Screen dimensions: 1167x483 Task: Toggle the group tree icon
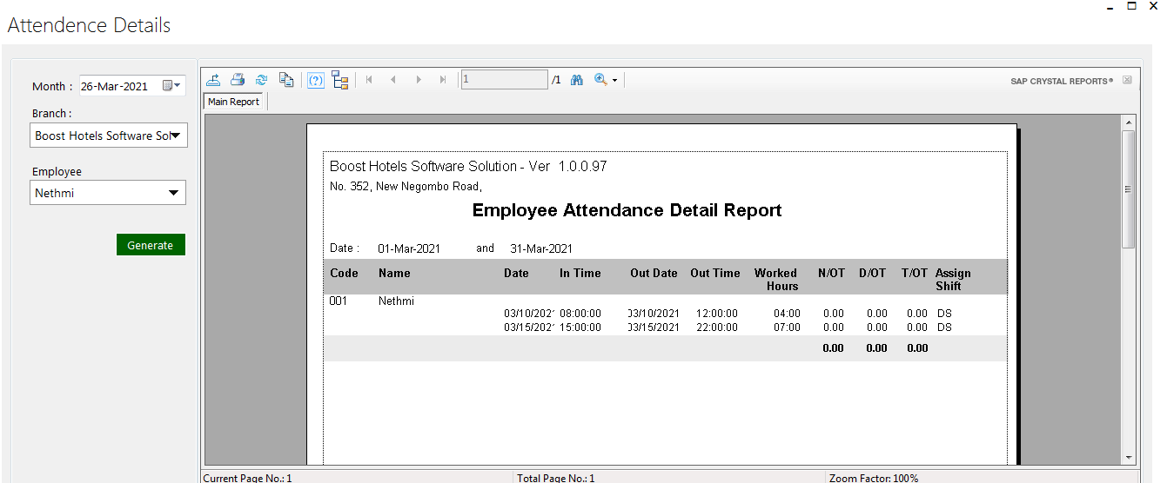[340, 80]
